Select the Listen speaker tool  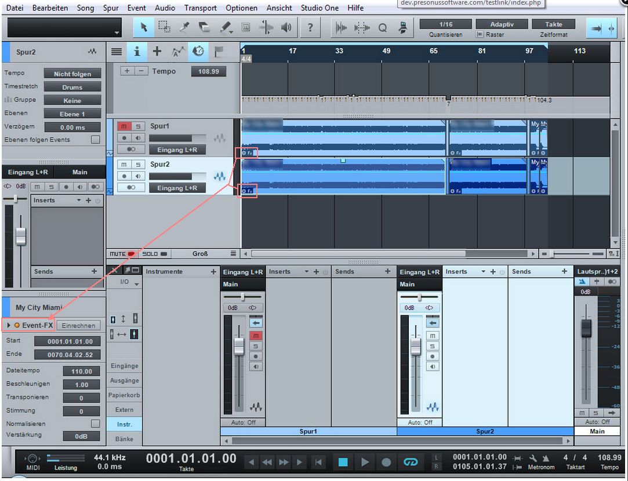286,27
